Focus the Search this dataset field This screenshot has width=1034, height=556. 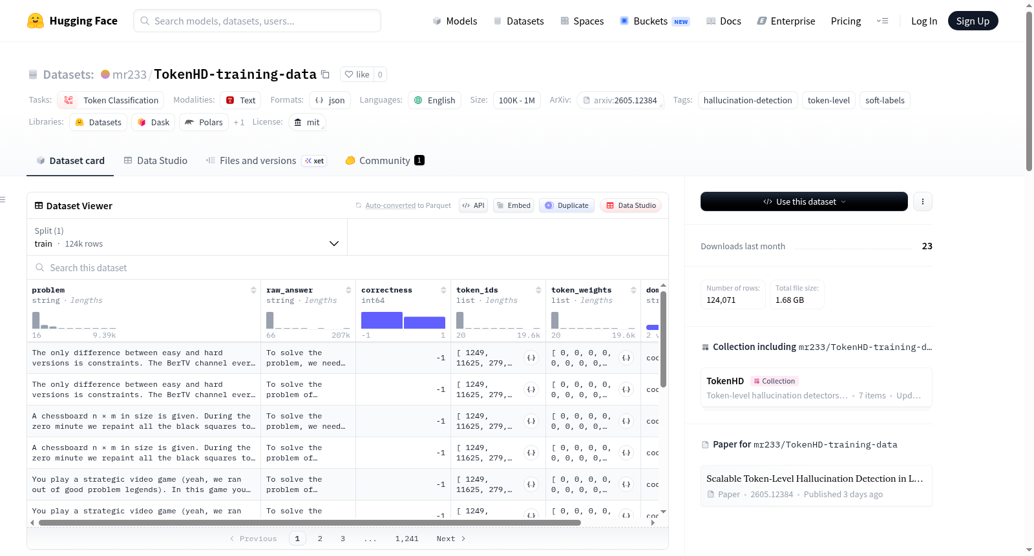[x=348, y=268]
